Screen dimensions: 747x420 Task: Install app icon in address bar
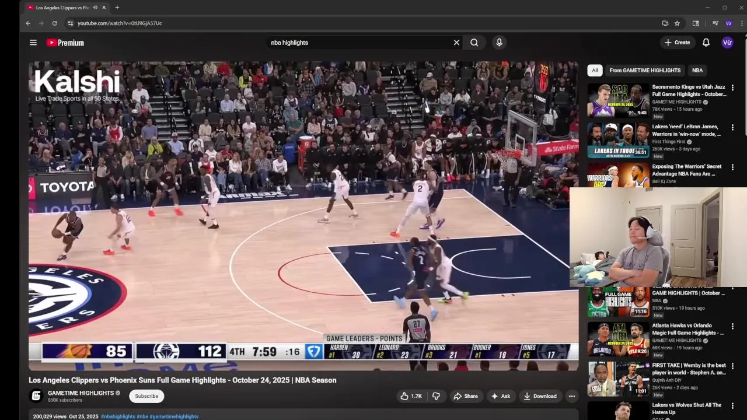pyautogui.click(x=665, y=23)
